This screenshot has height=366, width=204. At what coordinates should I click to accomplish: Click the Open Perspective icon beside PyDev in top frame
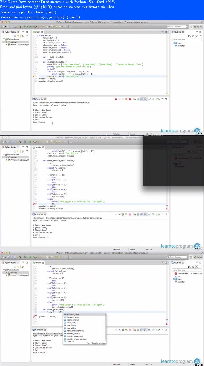(x=191, y=27)
